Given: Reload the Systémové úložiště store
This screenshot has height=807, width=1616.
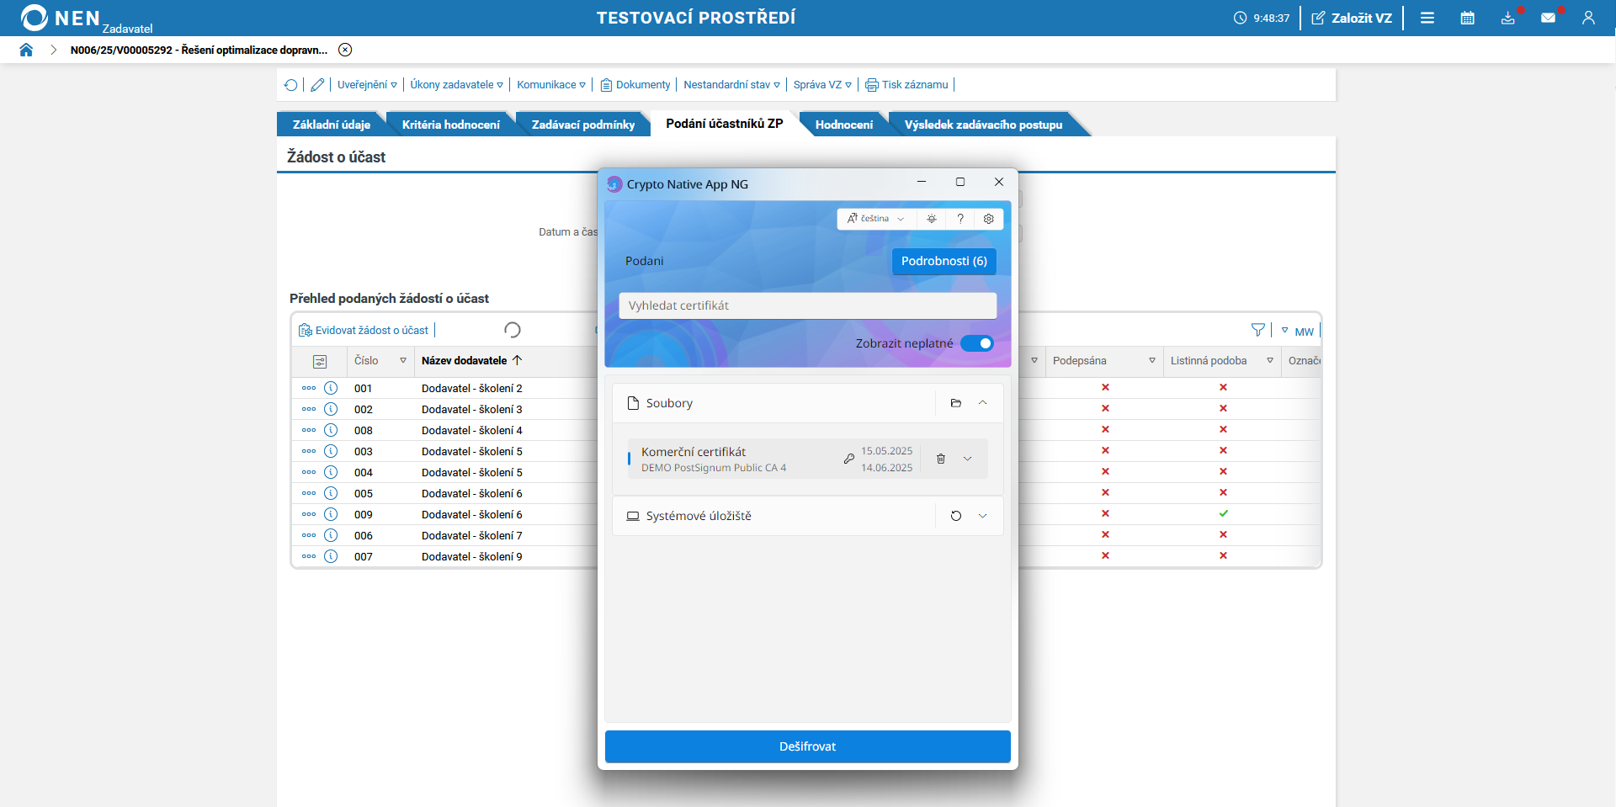Looking at the screenshot, I should (x=956, y=516).
